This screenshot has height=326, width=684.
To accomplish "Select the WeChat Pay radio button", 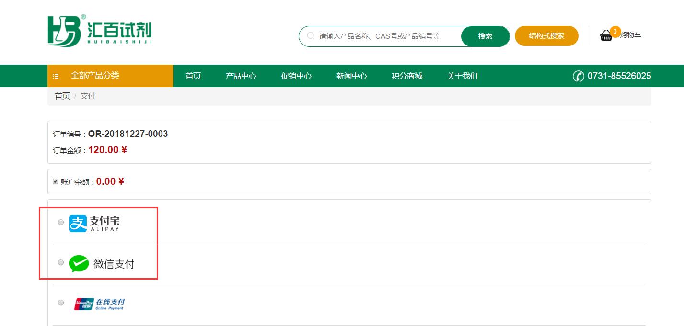I will point(61,262).
